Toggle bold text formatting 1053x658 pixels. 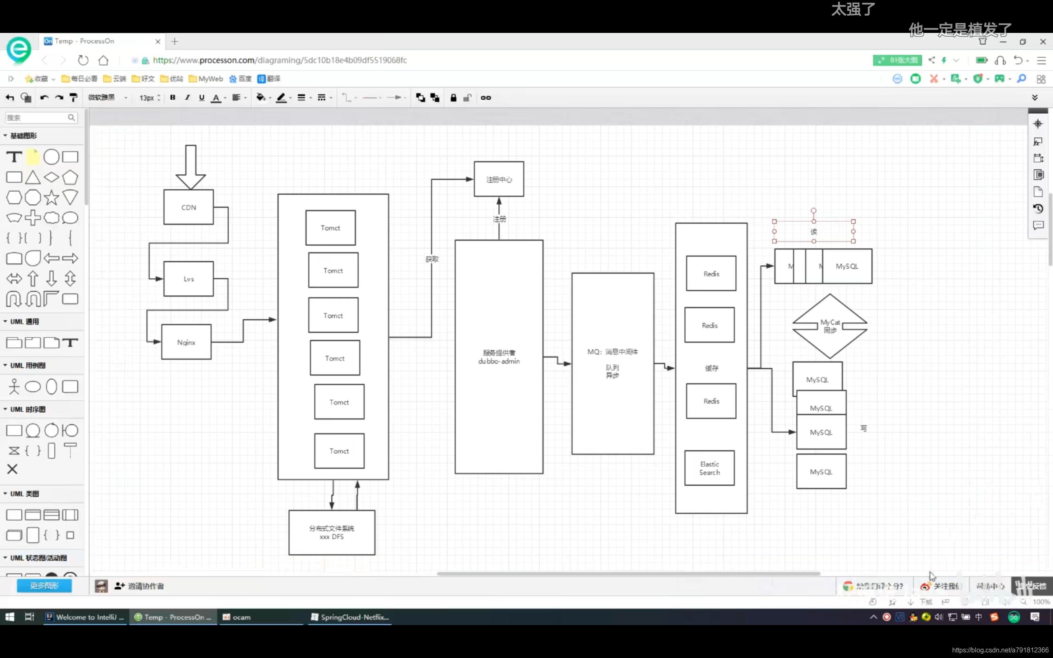click(x=173, y=97)
